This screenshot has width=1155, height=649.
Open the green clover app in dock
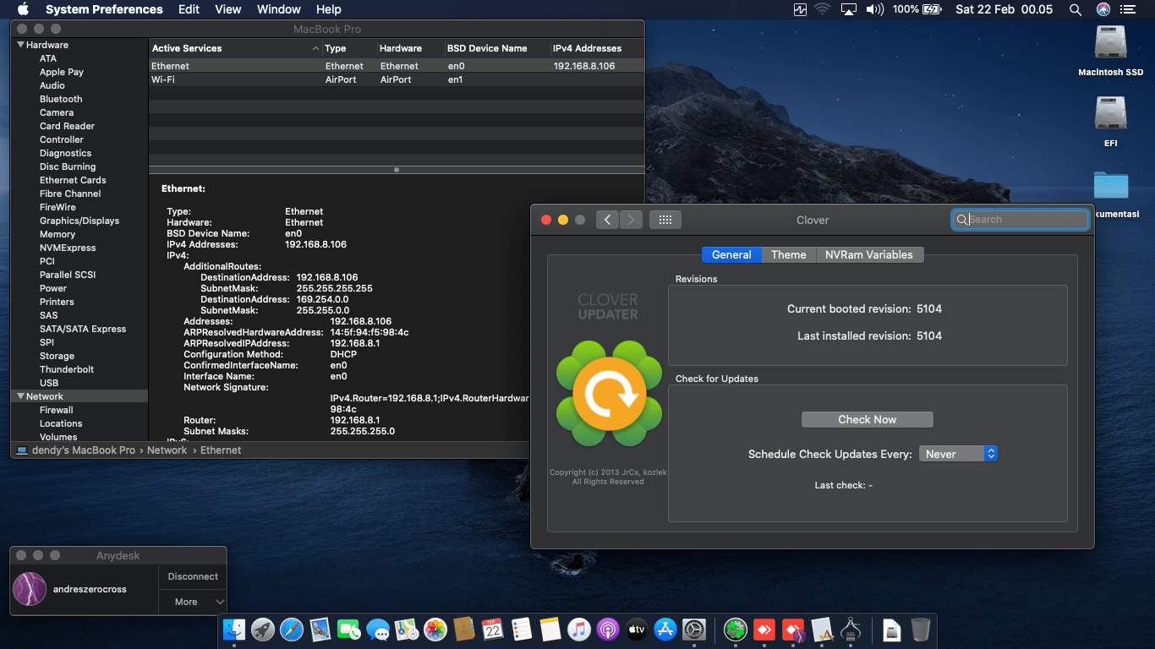(736, 630)
